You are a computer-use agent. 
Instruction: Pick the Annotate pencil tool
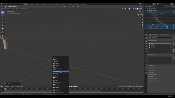pyautogui.click(x=2, y=32)
